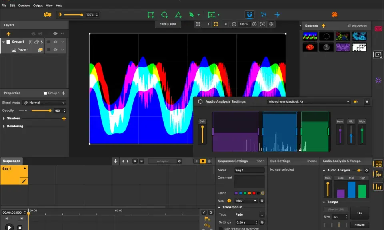The height and width of the screenshot is (230, 384).
Task: Collapse the Group 1 layer tree
Action: 4,42
